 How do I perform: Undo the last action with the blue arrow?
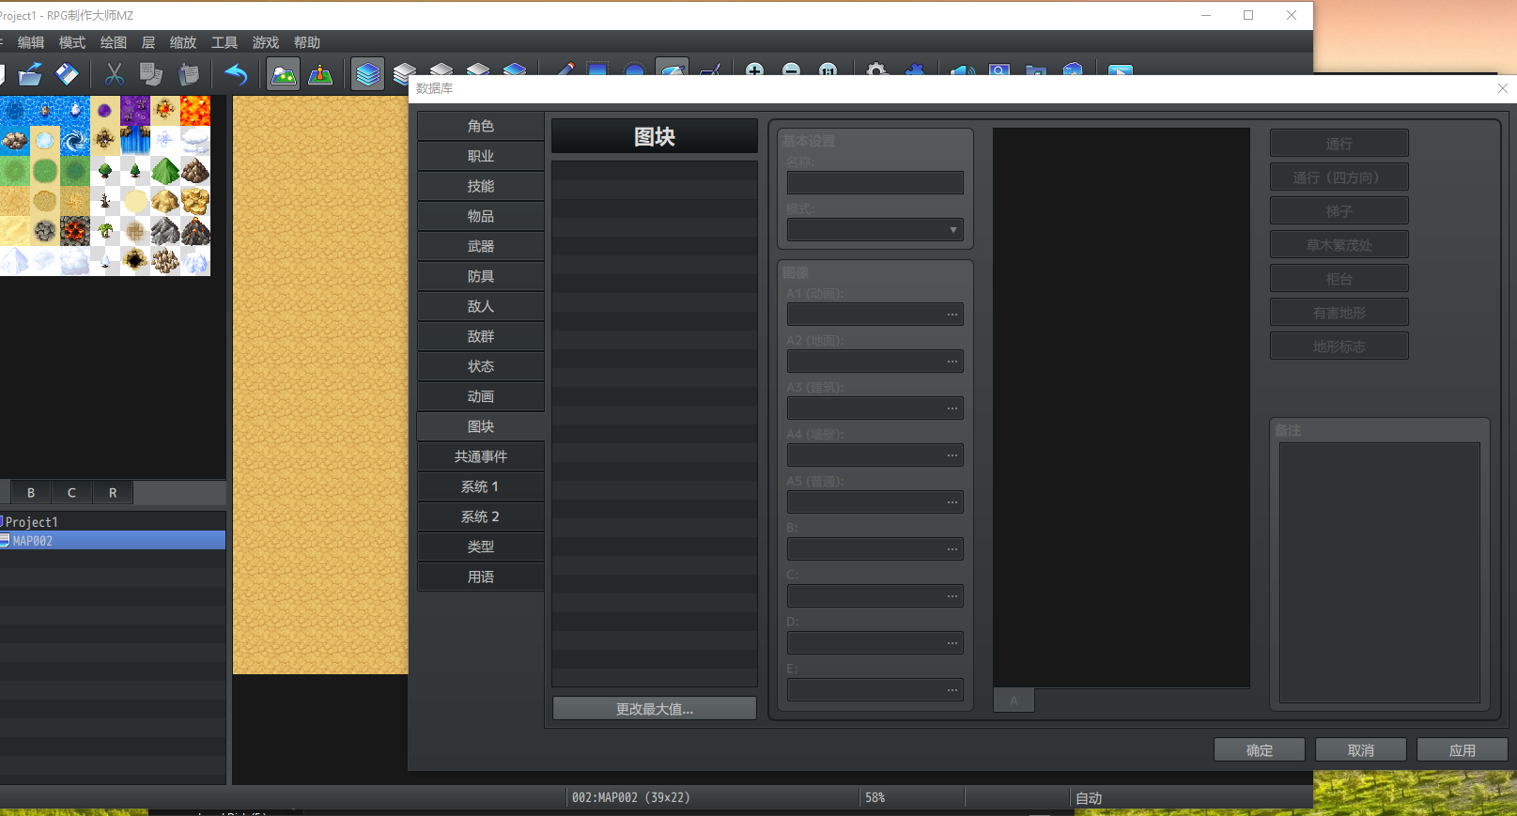(x=236, y=74)
